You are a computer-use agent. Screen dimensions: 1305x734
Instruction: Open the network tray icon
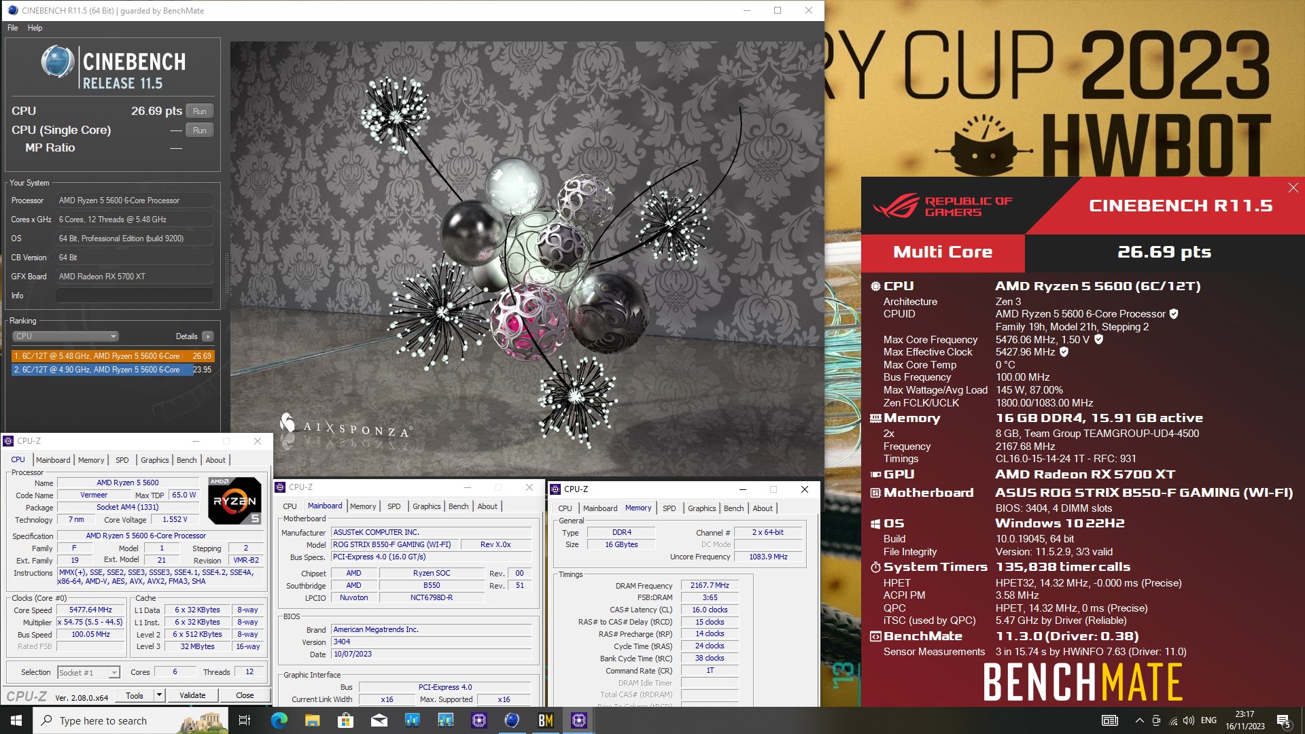[1173, 720]
